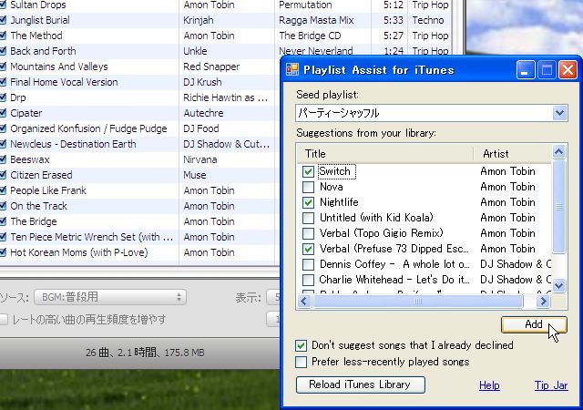Close the Playlist Assist for iTunes window
Viewport: 583px width, 410px height.
(568, 70)
